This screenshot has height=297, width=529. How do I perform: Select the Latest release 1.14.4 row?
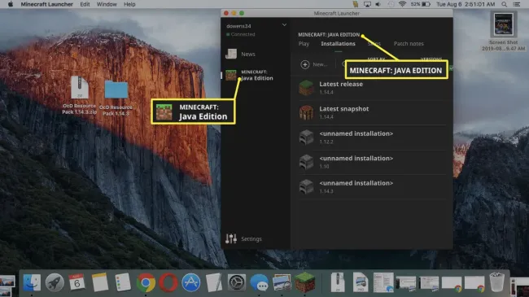click(372, 88)
